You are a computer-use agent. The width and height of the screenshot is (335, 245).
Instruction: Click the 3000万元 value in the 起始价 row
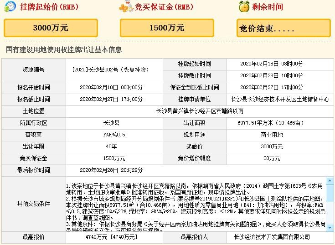click(x=272, y=146)
